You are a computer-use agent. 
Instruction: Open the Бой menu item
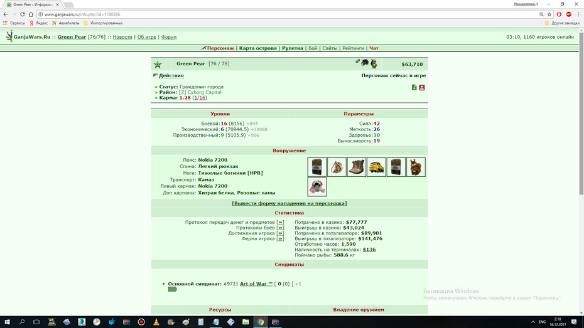pos(313,48)
